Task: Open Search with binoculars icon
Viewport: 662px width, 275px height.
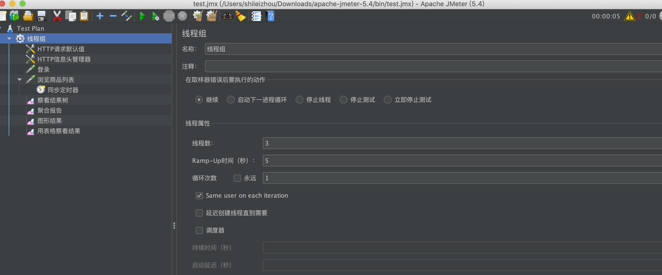Action: click(227, 16)
